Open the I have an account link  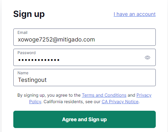tap(135, 14)
